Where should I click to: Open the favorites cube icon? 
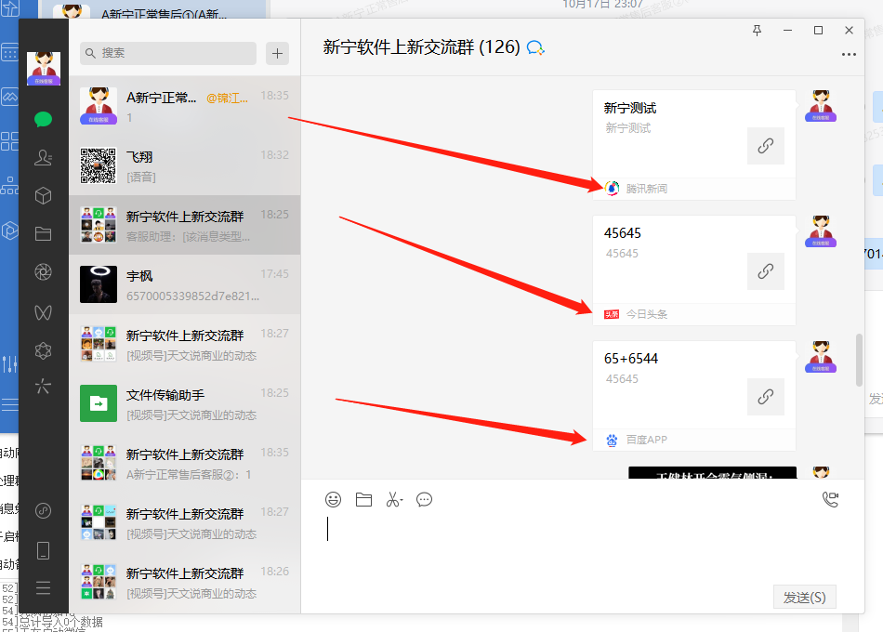point(44,195)
